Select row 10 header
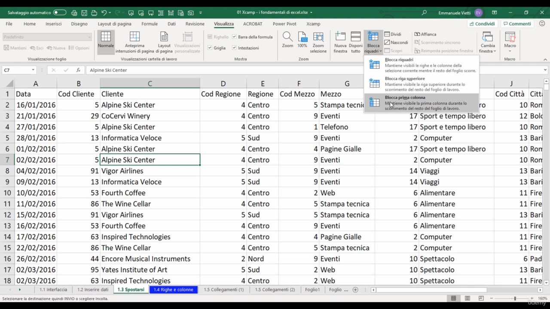 [7, 193]
